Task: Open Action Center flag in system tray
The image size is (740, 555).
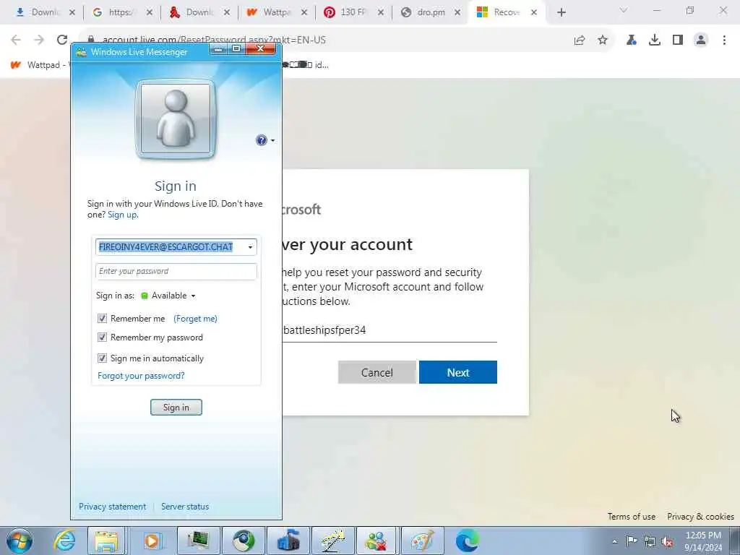Action: pos(632,541)
